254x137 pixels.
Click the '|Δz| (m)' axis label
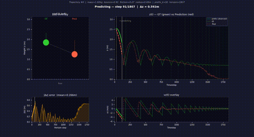tap(25, 109)
